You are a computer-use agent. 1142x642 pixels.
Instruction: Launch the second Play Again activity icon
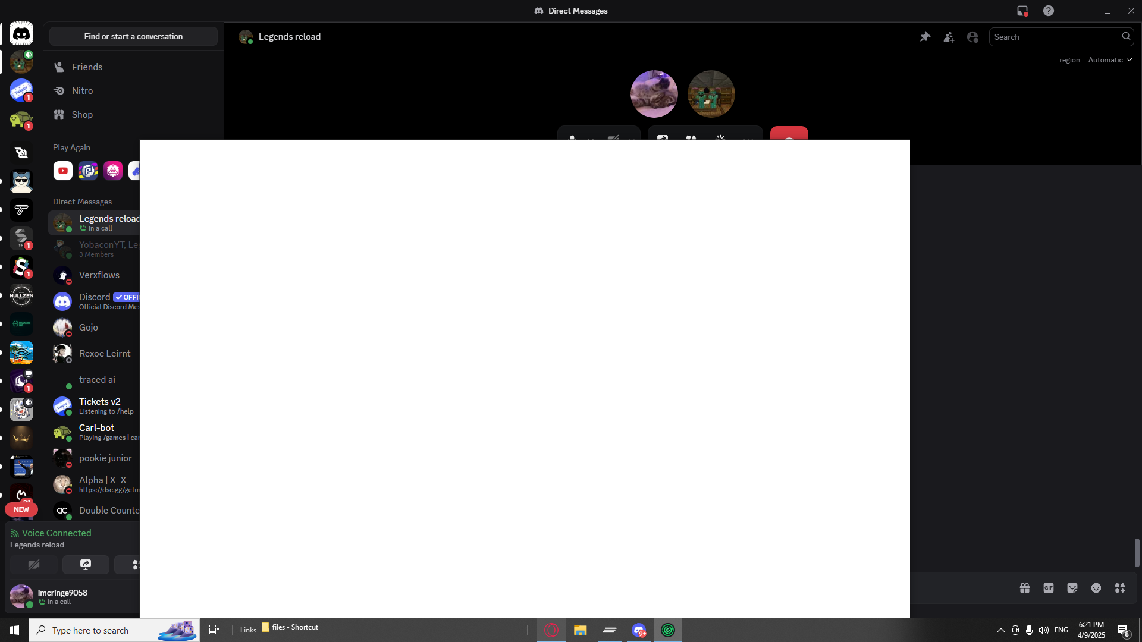pos(88,171)
